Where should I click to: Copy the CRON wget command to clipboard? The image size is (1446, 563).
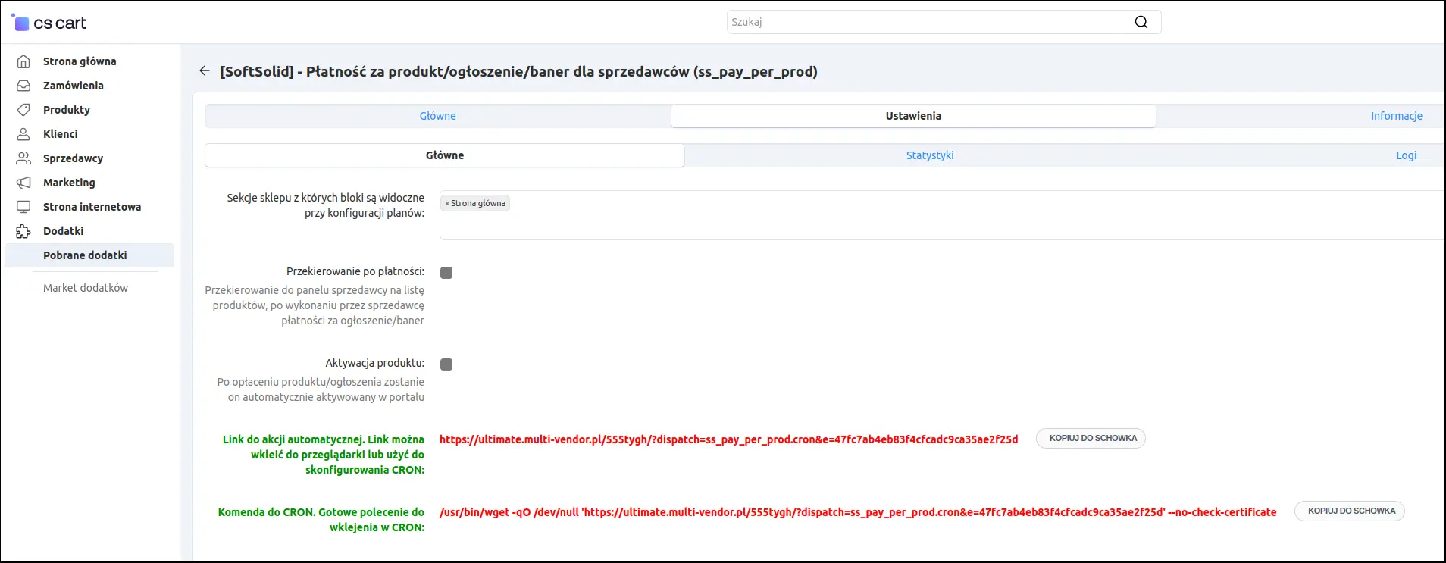point(1350,511)
